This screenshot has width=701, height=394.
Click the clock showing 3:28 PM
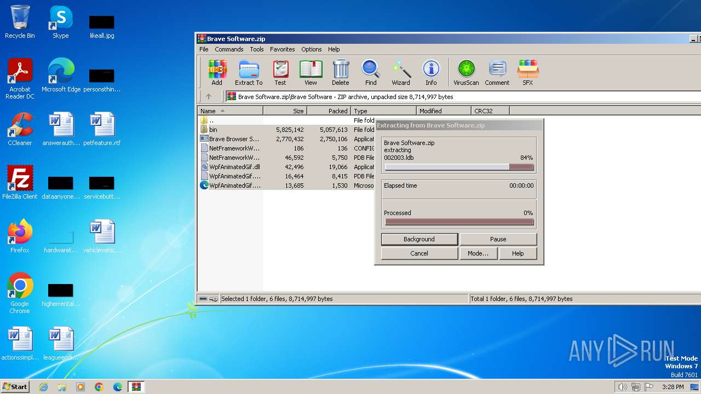tap(673, 387)
